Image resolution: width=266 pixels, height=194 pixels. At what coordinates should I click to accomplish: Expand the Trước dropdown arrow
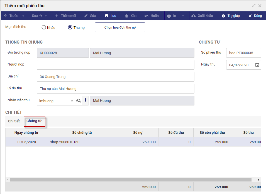pyautogui.click(x=23, y=16)
